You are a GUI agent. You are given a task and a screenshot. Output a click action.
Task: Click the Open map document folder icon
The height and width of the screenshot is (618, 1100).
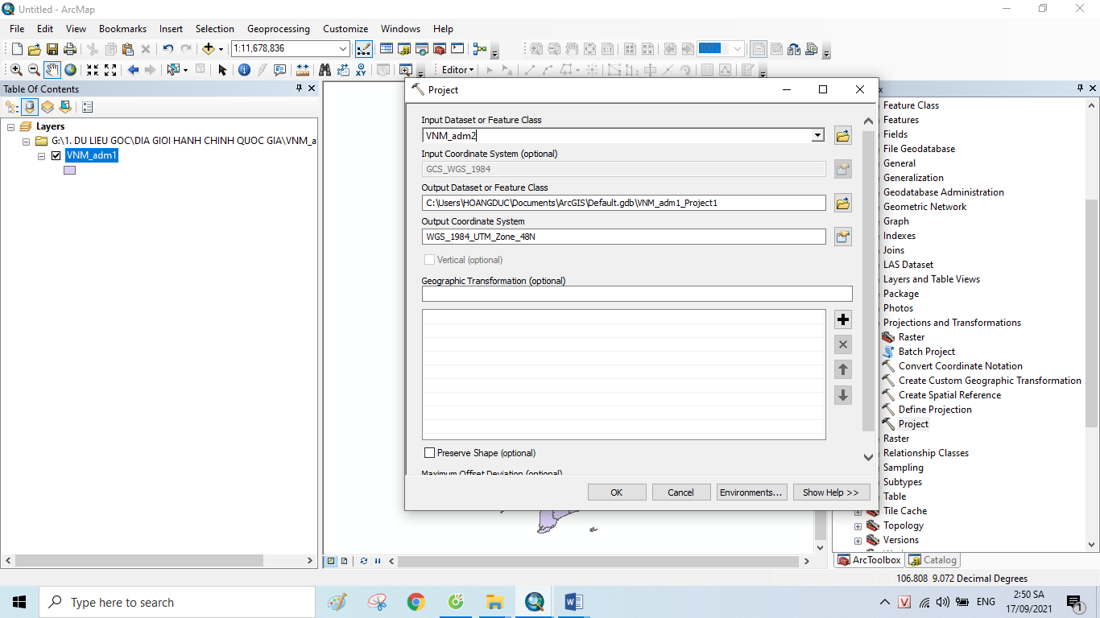click(34, 49)
